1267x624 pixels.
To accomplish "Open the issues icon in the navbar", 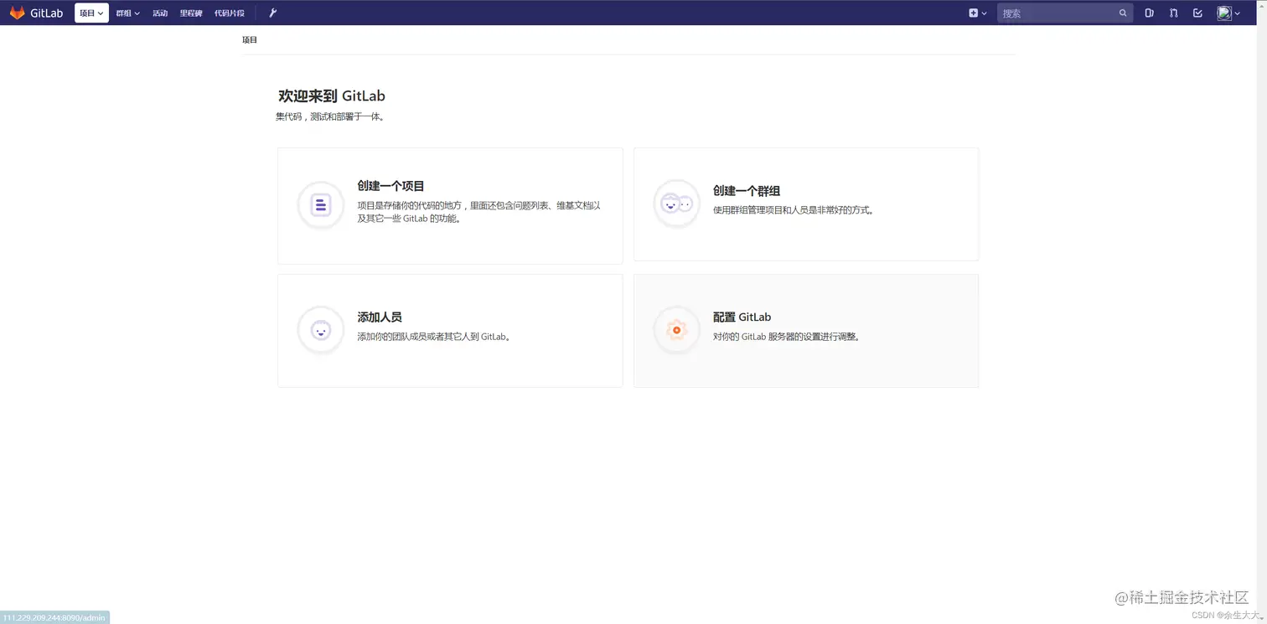I will tap(1150, 13).
